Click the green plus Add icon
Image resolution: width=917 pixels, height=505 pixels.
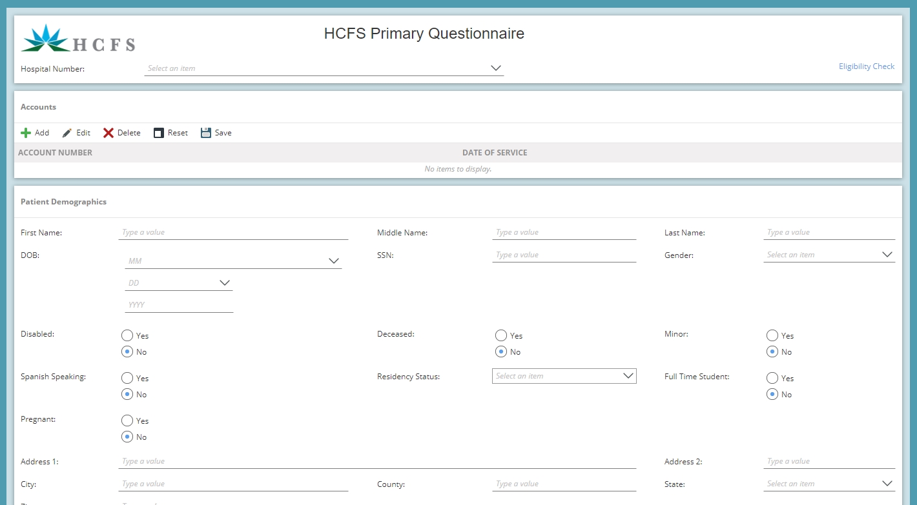point(26,133)
